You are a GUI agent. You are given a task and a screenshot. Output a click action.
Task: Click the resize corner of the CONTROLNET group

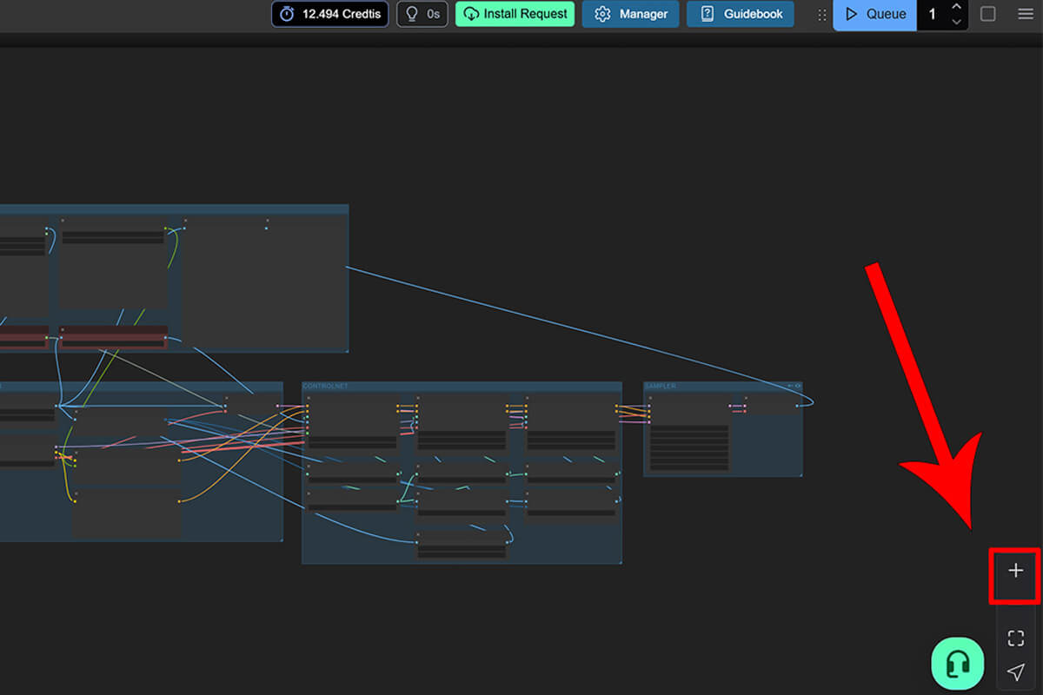pos(620,561)
